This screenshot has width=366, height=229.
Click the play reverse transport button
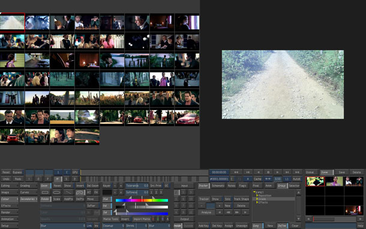point(258,172)
